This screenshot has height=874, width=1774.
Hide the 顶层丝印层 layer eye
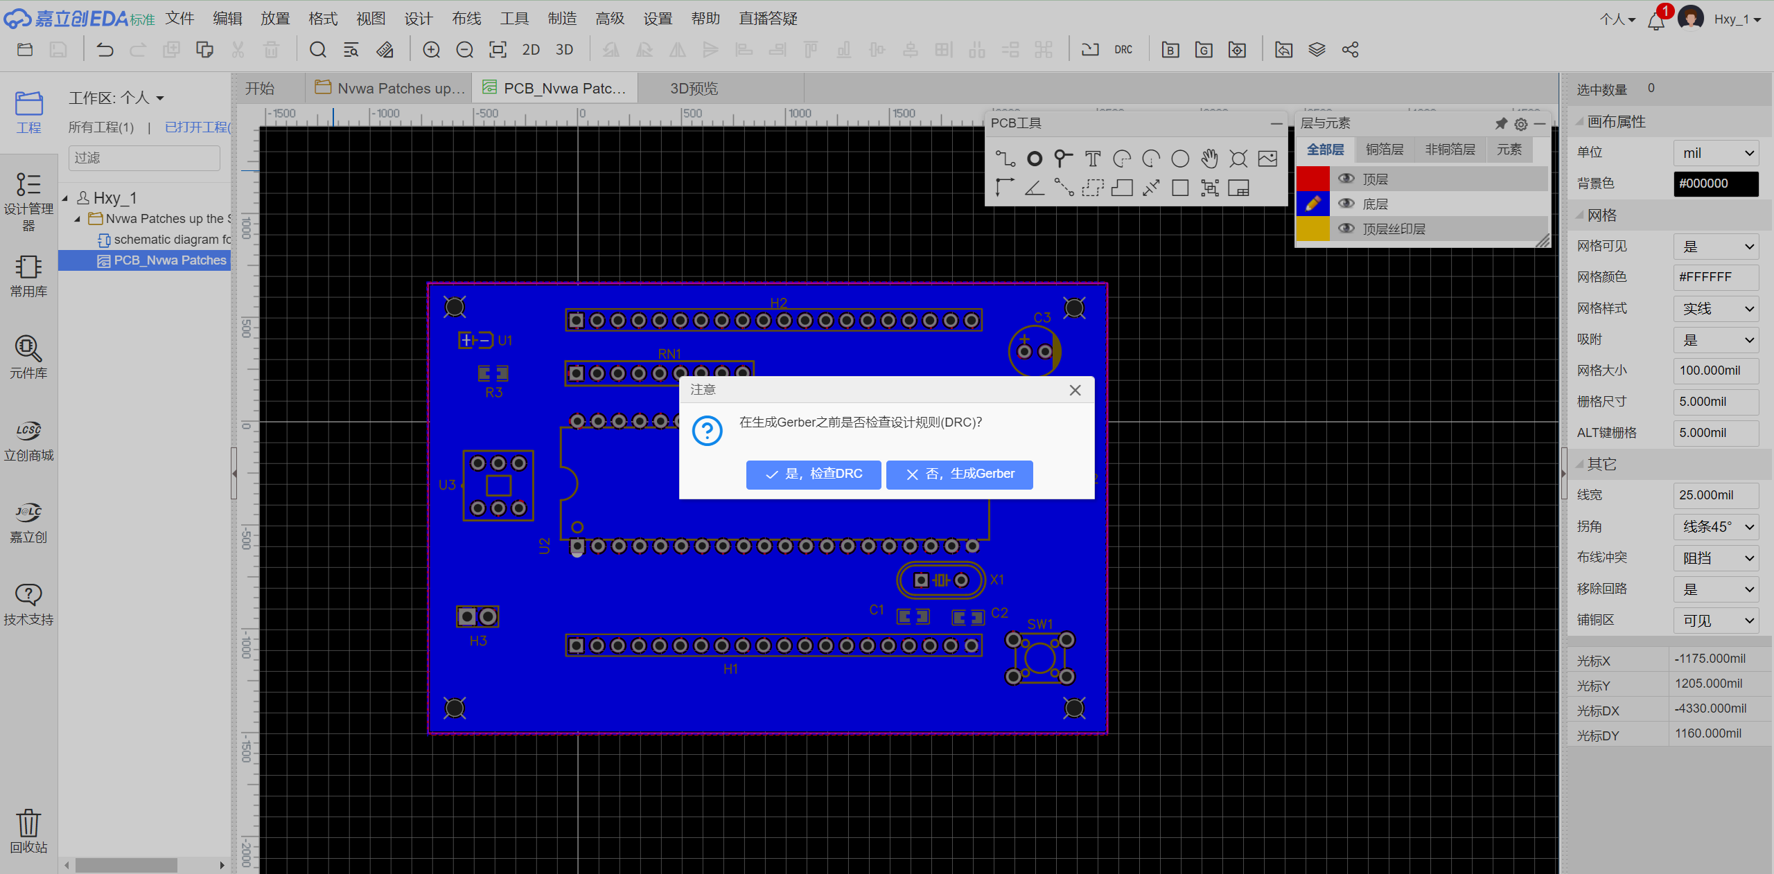tap(1346, 229)
